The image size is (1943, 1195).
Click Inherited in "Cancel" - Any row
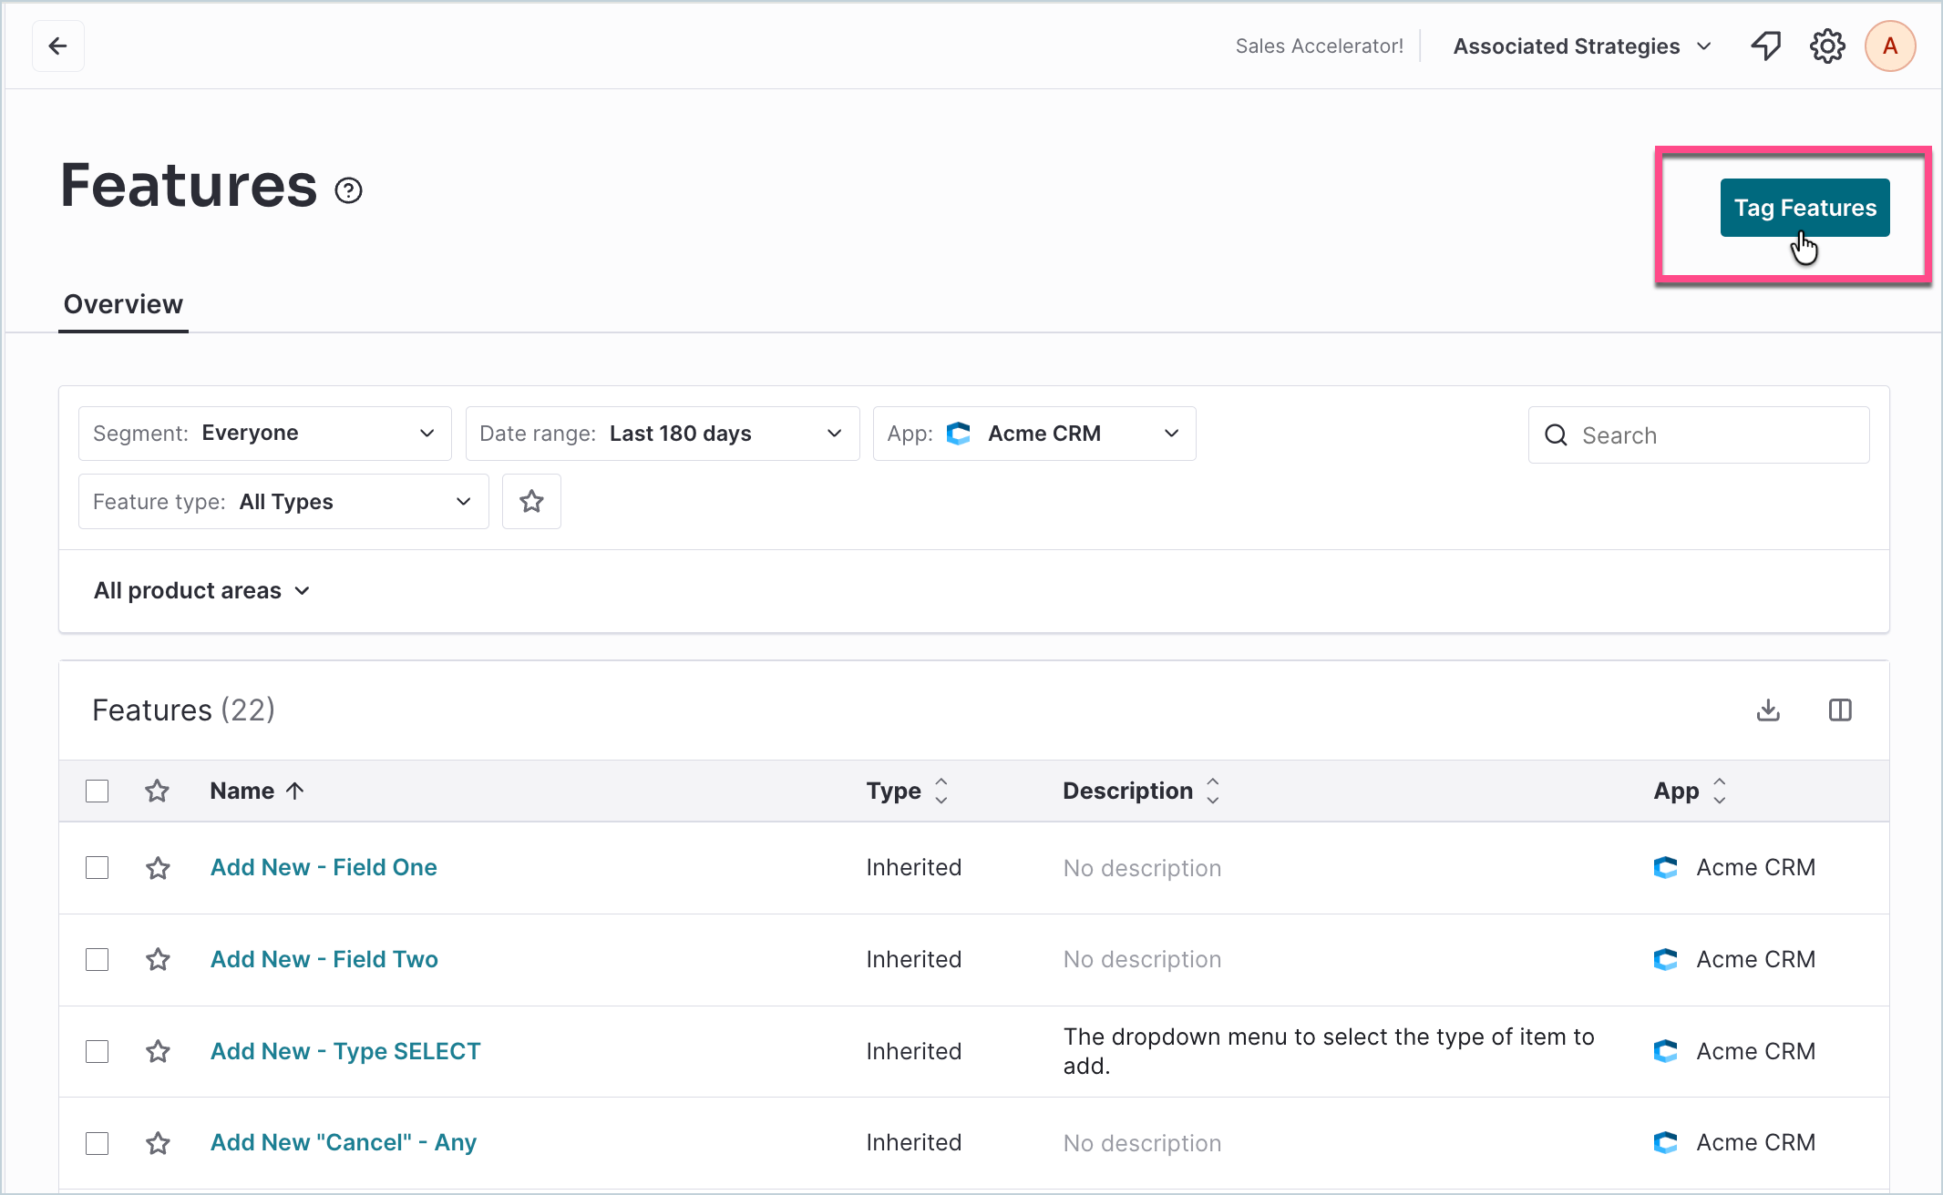[914, 1142]
